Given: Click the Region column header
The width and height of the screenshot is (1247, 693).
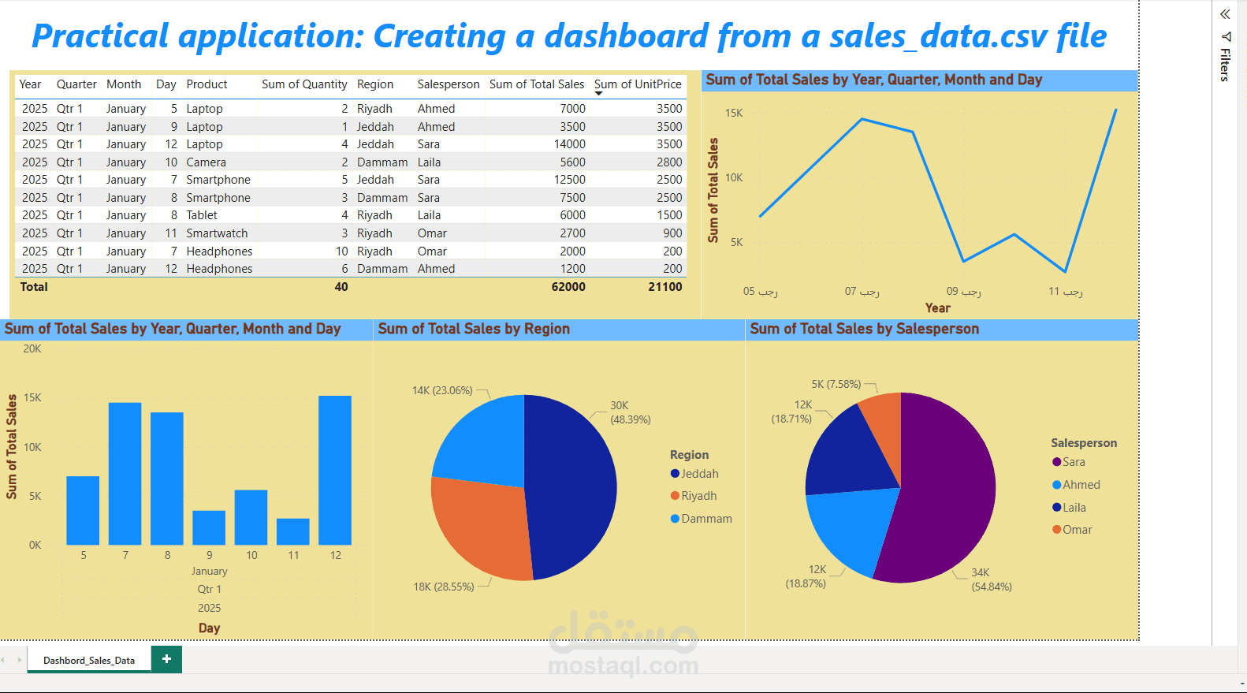Looking at the screenshot, I should 375,84.
